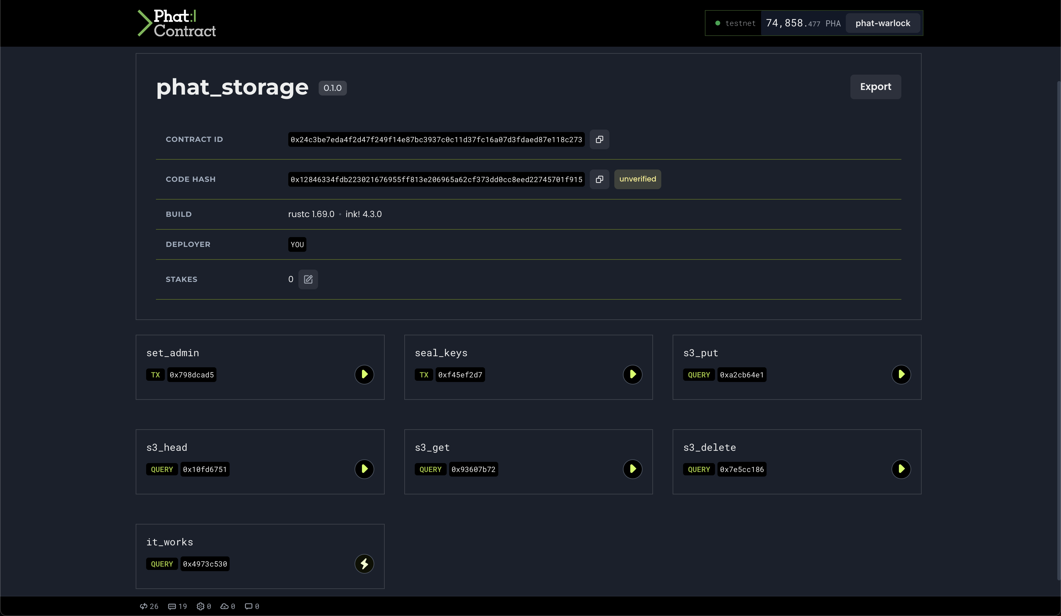Open the phat-warlock account menu
Screen dimensions: 1061x616
883,23
